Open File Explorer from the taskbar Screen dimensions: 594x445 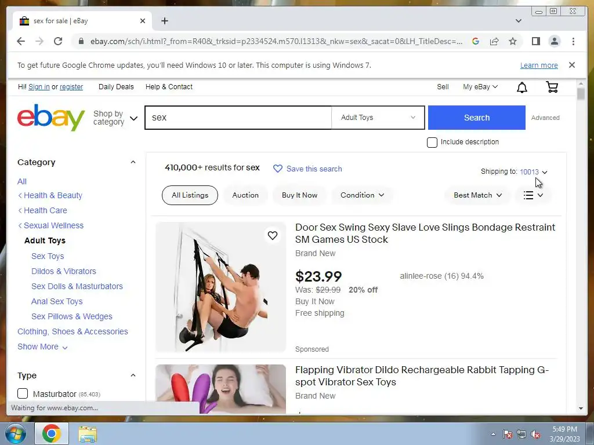click(88, 433)
